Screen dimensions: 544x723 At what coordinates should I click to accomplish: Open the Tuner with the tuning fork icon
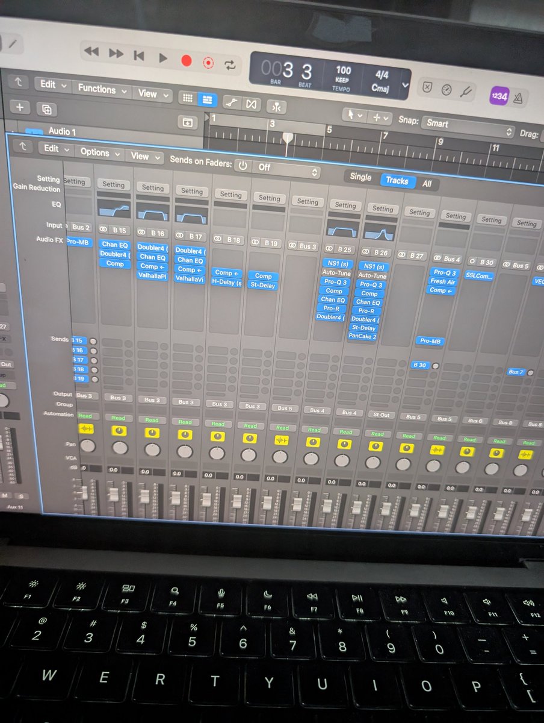[465, 92]
